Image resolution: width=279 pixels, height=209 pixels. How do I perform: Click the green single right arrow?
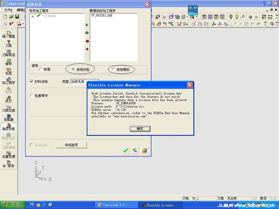pyautogui.click(x=87, y=25)
